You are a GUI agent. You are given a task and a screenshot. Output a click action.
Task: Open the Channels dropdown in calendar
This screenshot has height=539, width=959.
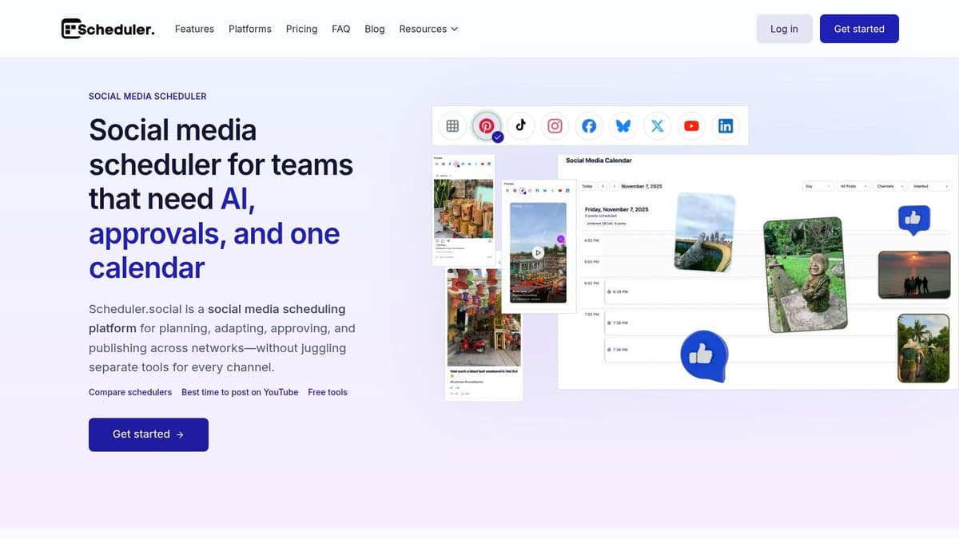(x=890, y=186)
